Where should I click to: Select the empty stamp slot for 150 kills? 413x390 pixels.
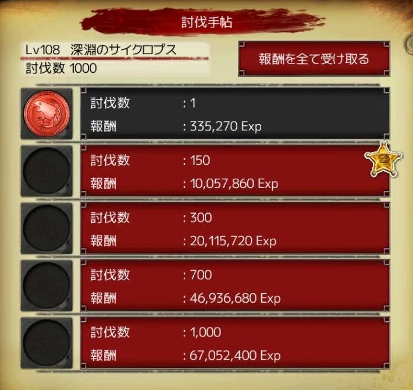point(47,171)
